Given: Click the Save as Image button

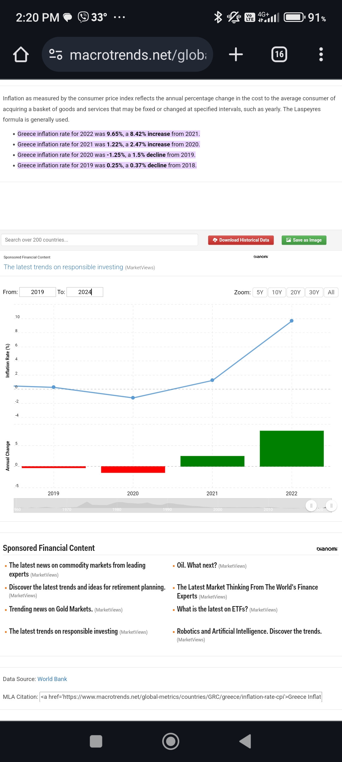Looking at the screenshot, I should [x=304, y=240].
